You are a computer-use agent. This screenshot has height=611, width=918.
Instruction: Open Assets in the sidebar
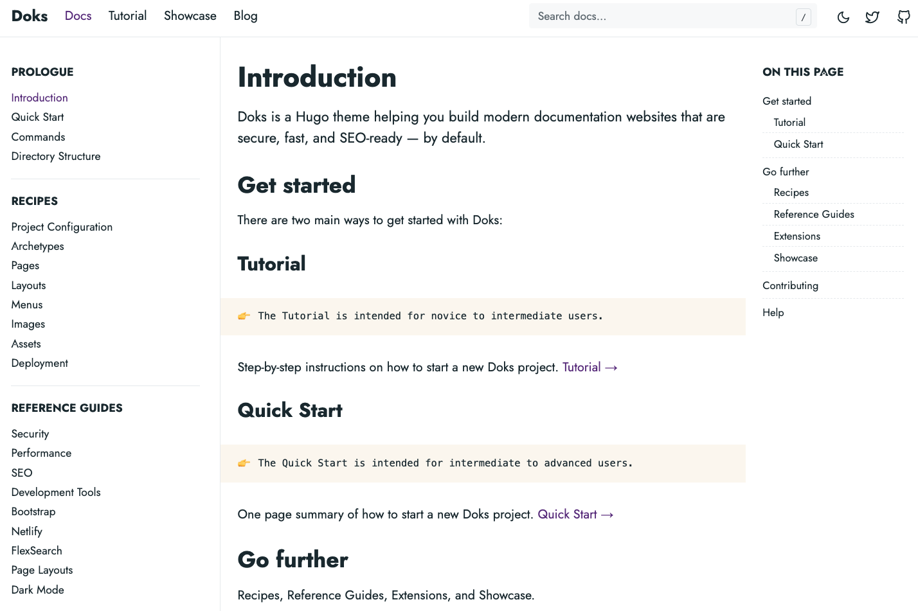26,344
